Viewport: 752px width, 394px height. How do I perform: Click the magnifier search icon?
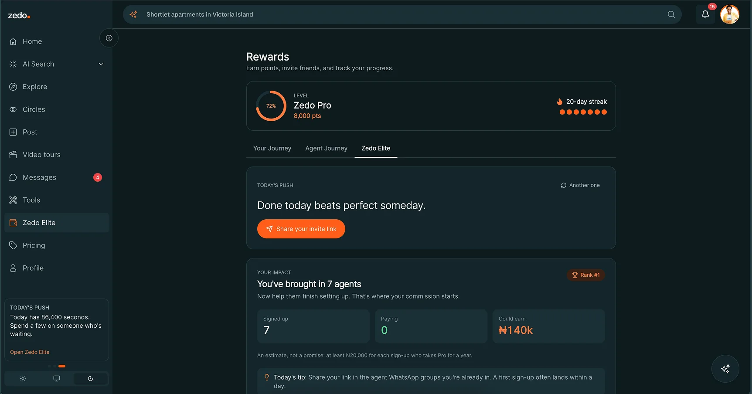pyautogui.click(x=671, y=14)
